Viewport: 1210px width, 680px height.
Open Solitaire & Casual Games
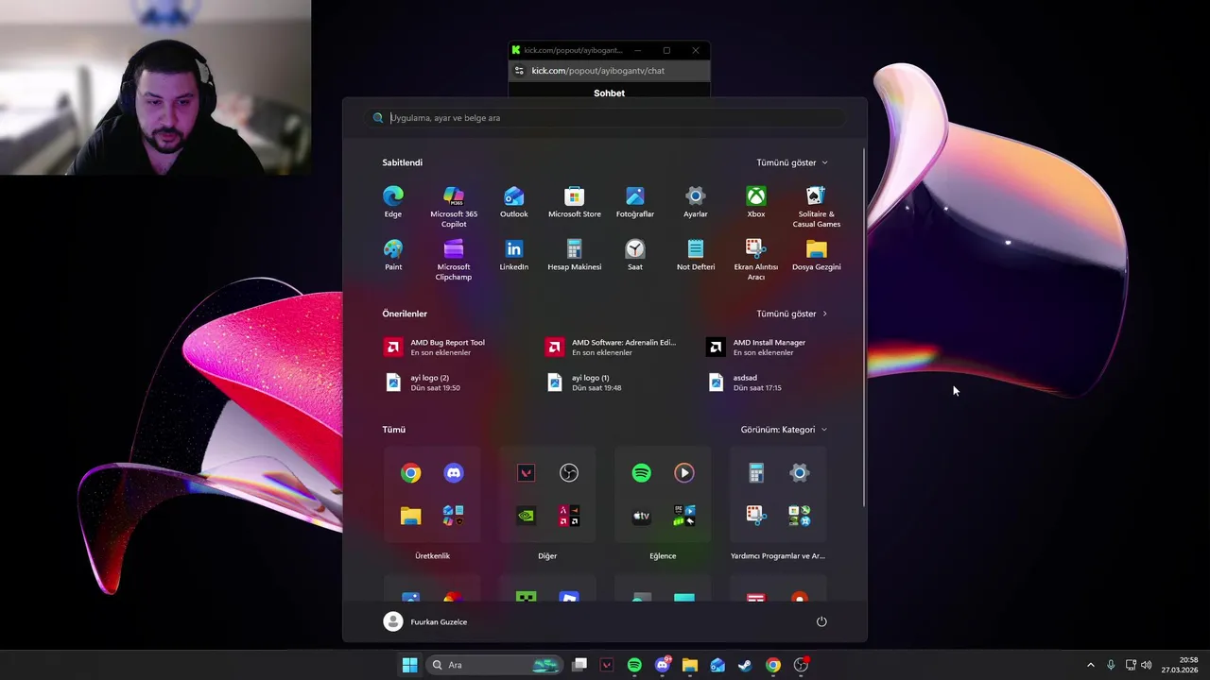coord(817,207)
